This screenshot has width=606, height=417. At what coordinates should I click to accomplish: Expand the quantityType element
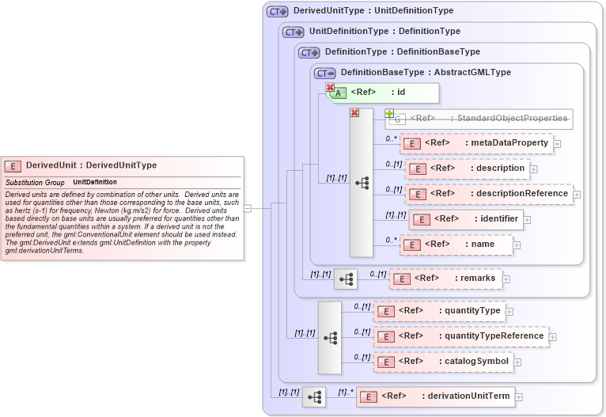(x=509, y=312)
